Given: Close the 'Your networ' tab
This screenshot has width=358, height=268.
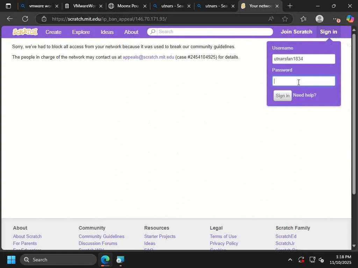Looking at the screenshot, I should coord(277,6).
